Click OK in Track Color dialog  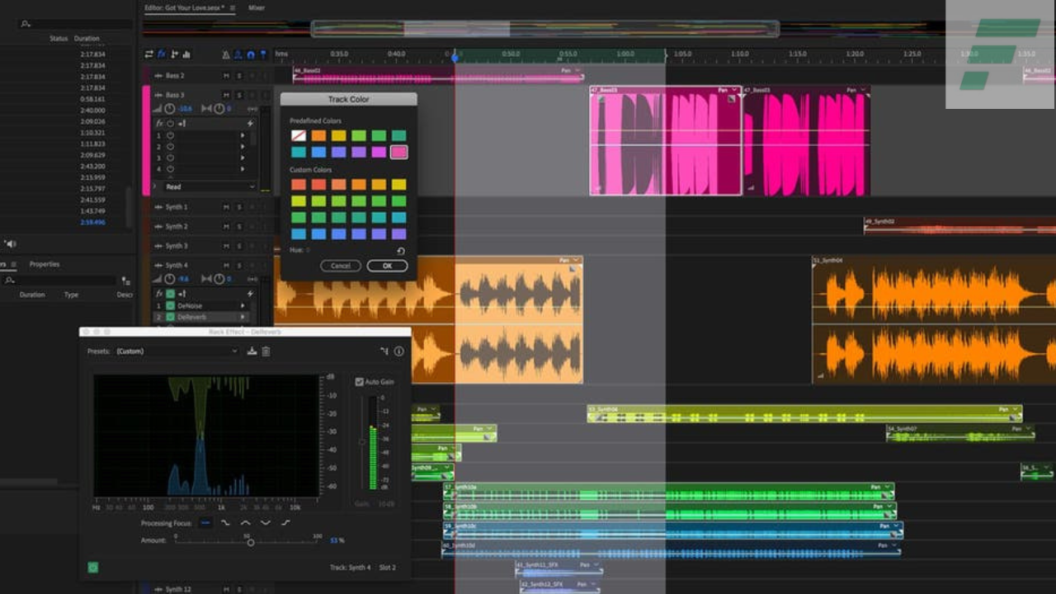pyautogui.click(x=387, y=266)
